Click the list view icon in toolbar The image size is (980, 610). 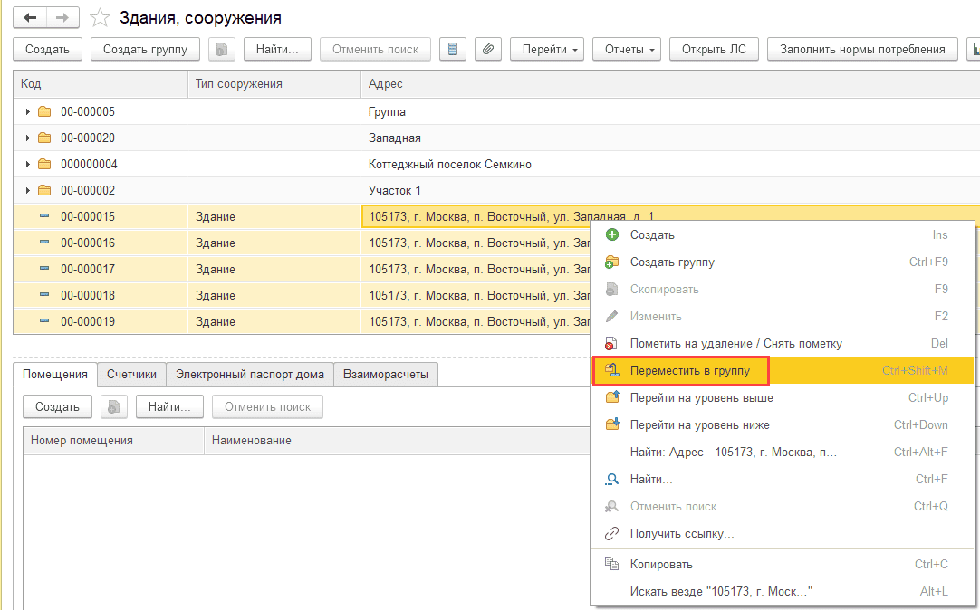[x=453, y=49]
